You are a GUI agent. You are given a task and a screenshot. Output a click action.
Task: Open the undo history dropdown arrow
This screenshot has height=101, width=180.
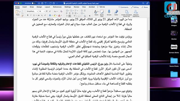(x=48, y=3)
